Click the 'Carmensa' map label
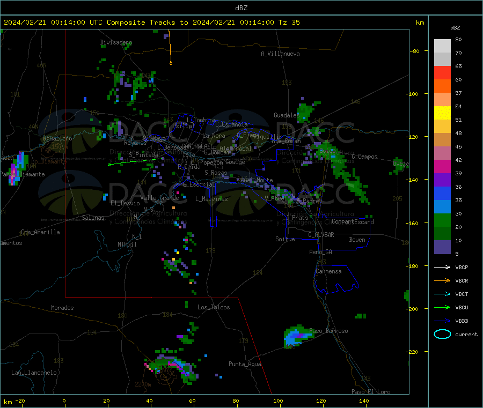The image size is (483, 408). (x=328, y=271)
